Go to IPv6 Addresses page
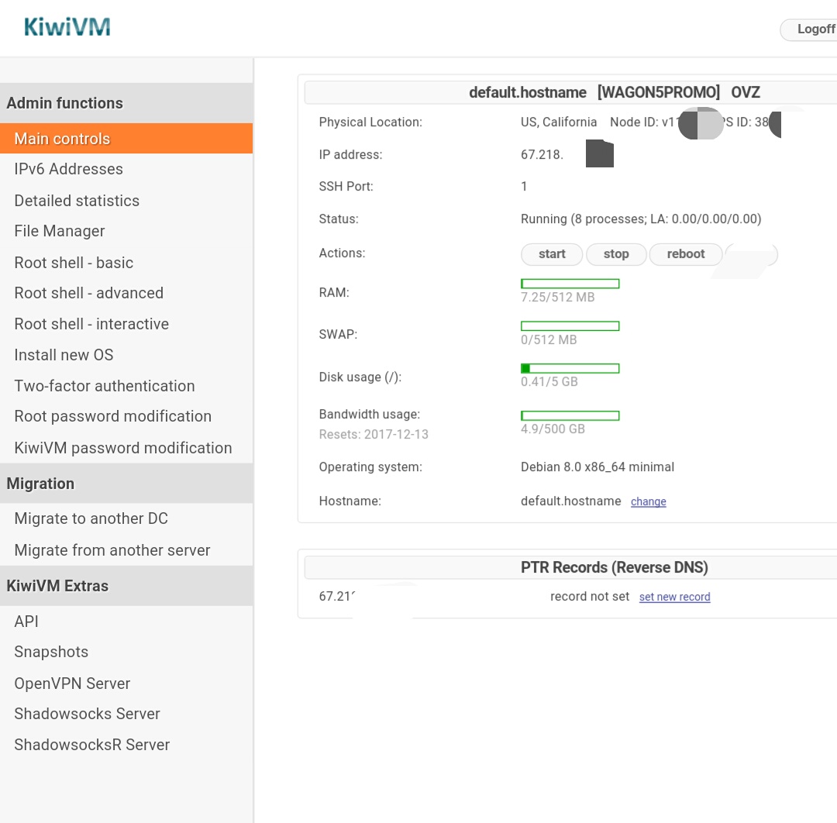This screenshot has height=823, width=837. [68, 169]
